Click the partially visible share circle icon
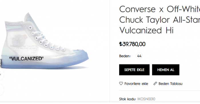The width and height of the screenshot is (200, 104). point(1,74)
